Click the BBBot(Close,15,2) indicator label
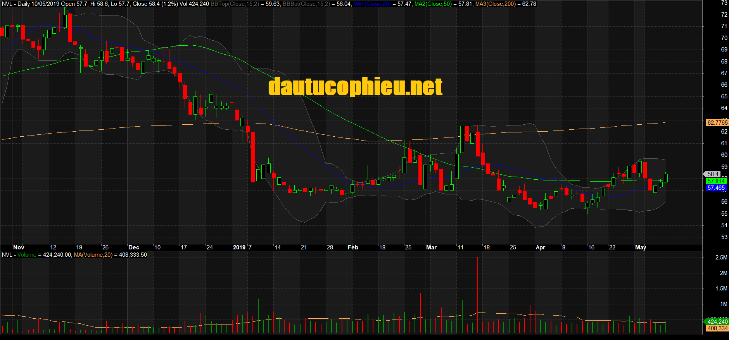The width and height of the screenshot is (729, 340). point(306,4)
